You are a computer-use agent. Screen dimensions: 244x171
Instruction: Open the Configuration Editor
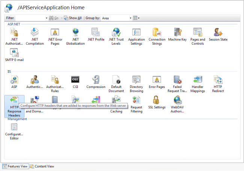14,132
